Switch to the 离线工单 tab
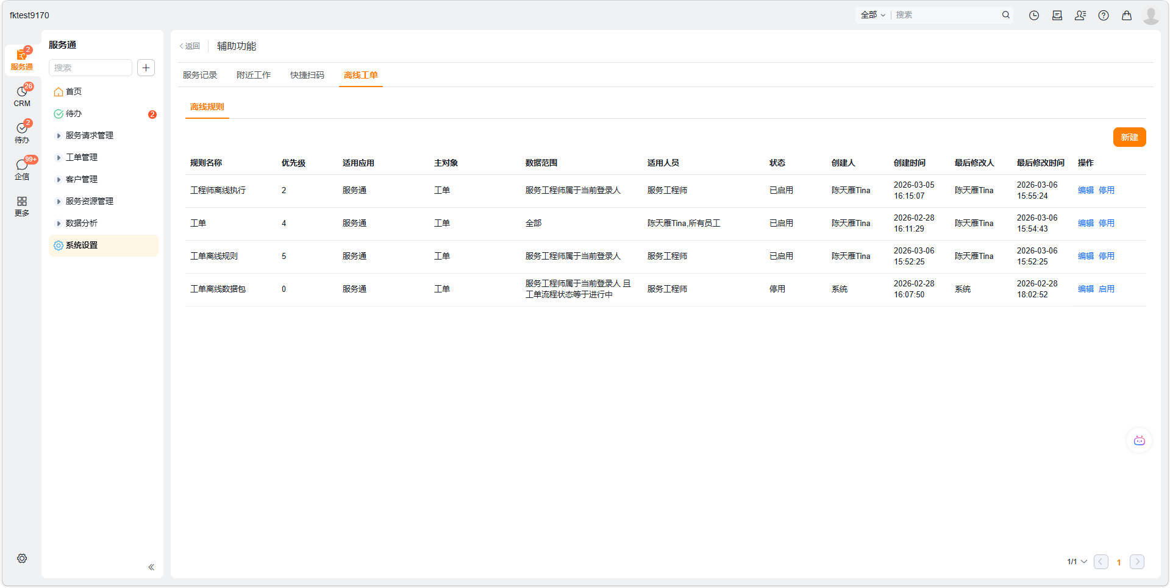This screenshot has height=588, width=1170. click(361, 75)
